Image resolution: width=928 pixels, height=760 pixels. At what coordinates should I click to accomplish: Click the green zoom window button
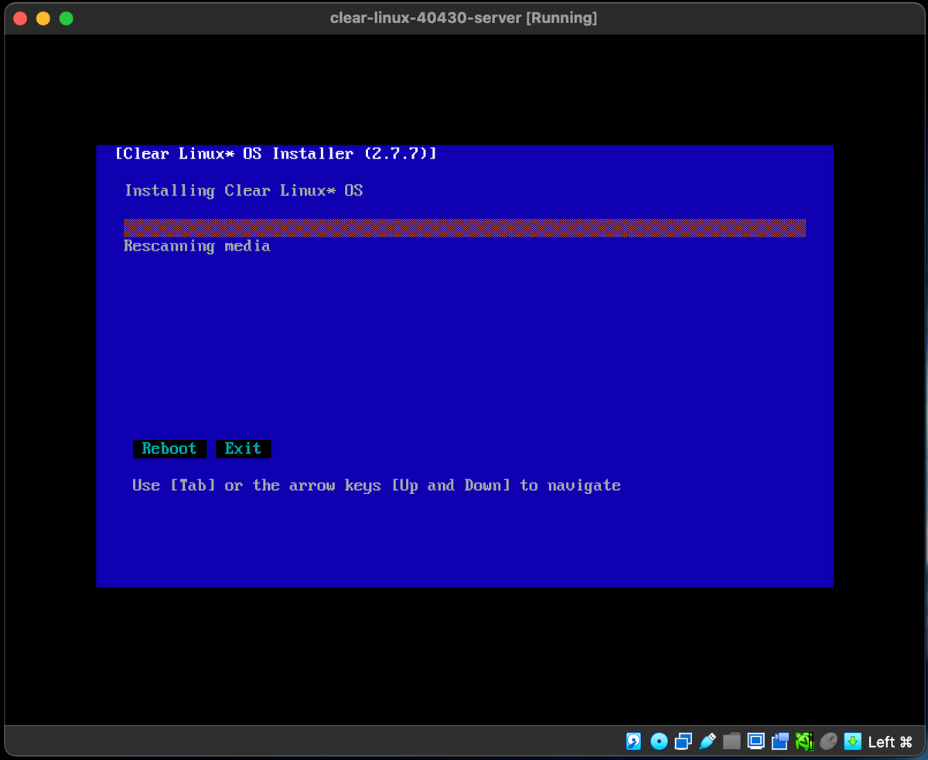pos(66,17)
